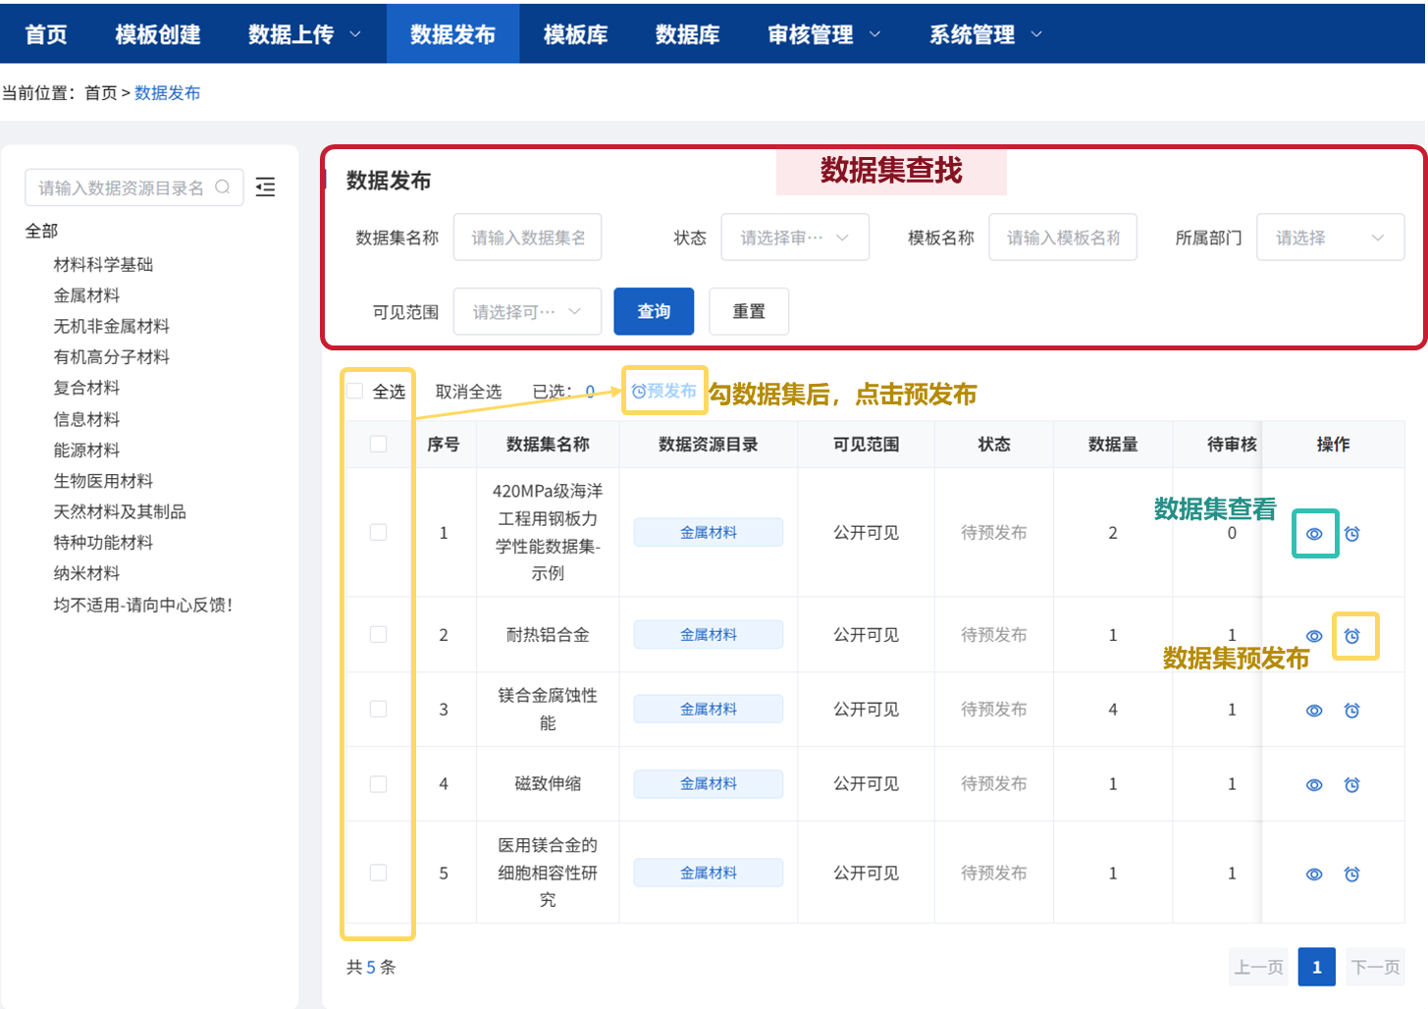Open the 所属部门 dropdown
Screen dimensions: 1428x1009
1330,237
